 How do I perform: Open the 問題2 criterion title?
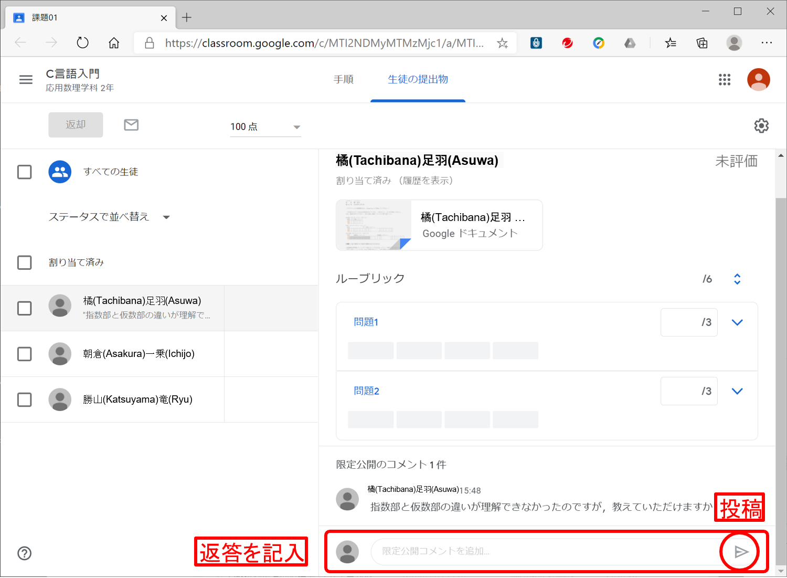(366, 391)
